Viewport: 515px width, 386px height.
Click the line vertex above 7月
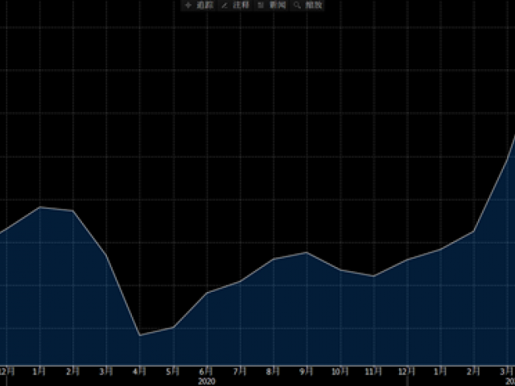[x=240, y=281]
